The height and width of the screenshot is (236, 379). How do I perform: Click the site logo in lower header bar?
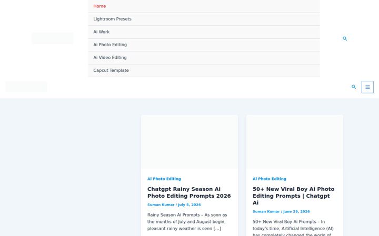click(x=26, y=87)
